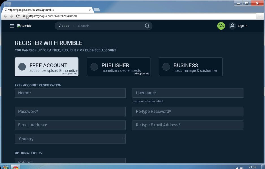Click the 'Optional Fields' label
Image resolution: width=265 pixels, height=169 pixels.
point(28,153)
